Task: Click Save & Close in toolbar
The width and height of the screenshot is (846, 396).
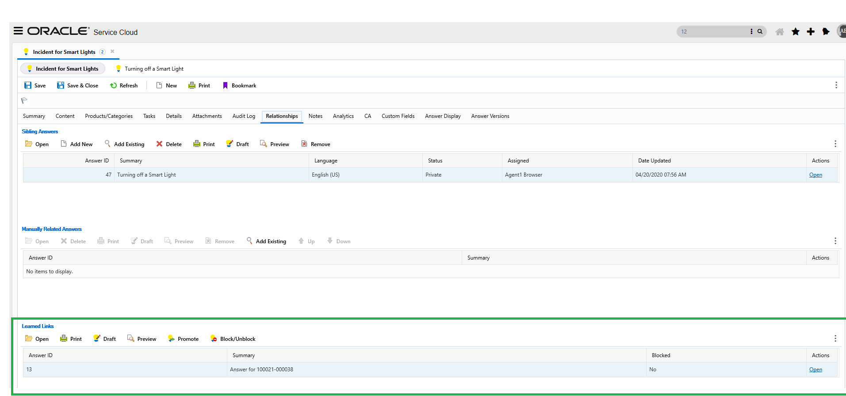Action: [x=77, y=86]
